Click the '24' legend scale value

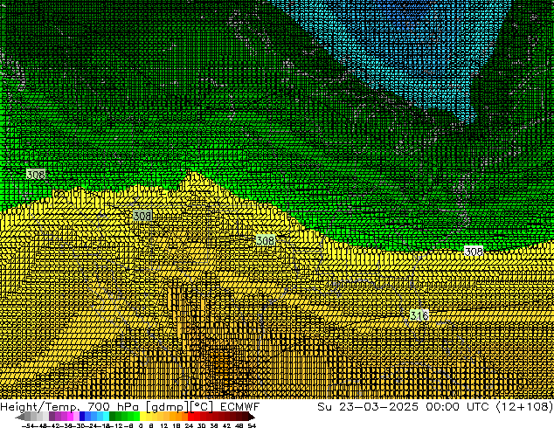189,426
